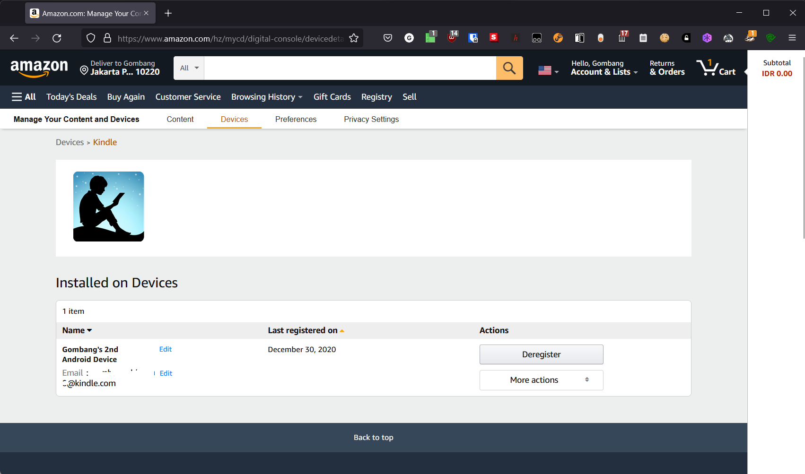Open the search category All dropdown

189,68
